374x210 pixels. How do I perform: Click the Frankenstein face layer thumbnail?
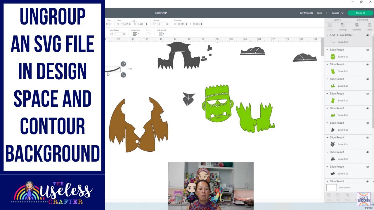click(x=333, y=57)
